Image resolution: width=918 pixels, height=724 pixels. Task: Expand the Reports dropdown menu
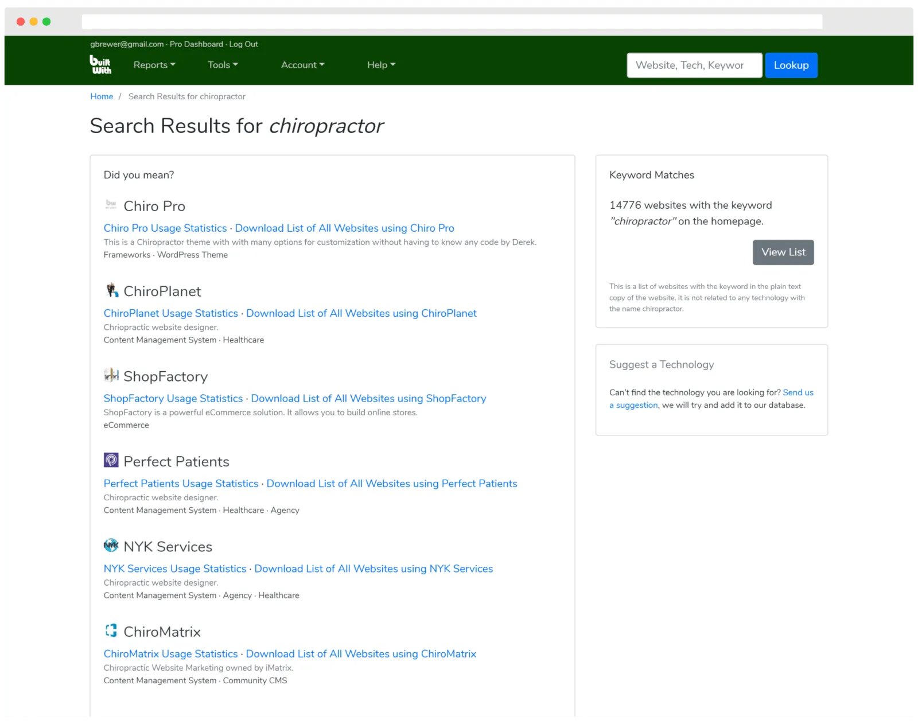click(x=154, y=65)
